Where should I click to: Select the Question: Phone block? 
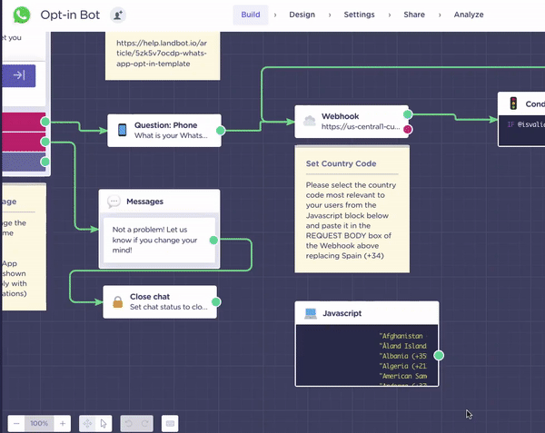click(x=164, y=131)
